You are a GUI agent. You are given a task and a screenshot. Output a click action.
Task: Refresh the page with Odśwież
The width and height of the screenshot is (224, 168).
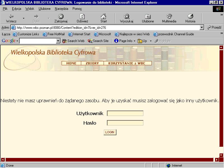[x=82, y=18]
